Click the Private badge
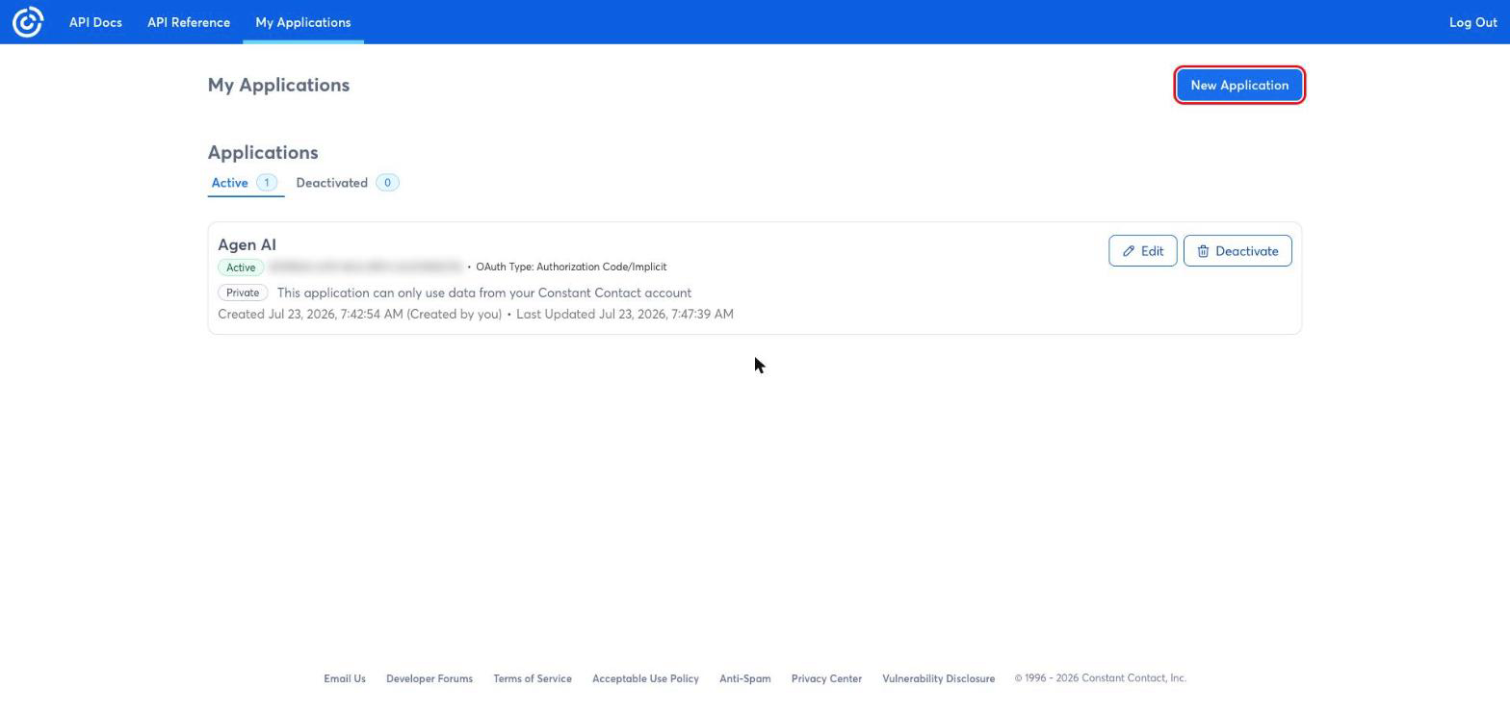Screen dimensions: 1510x713 point(243,293)
